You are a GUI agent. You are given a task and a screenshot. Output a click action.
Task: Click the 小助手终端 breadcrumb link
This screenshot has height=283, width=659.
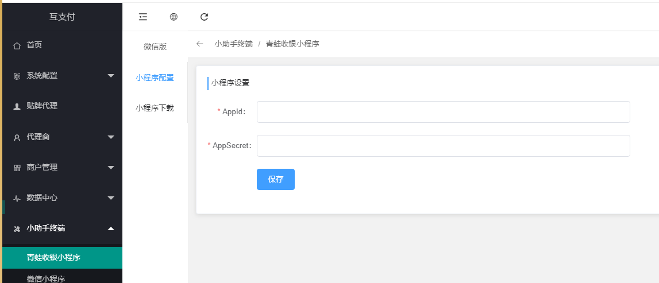tap(234, 44)
